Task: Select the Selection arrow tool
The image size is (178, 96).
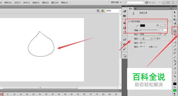Action: [x=175, y=12]
